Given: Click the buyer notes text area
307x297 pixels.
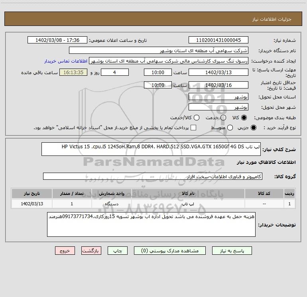Looking at the screenshot, I should [151, 224].
